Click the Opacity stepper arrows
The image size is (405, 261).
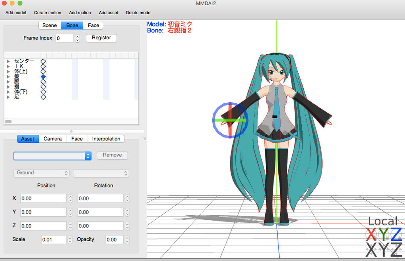click(127, 240)
